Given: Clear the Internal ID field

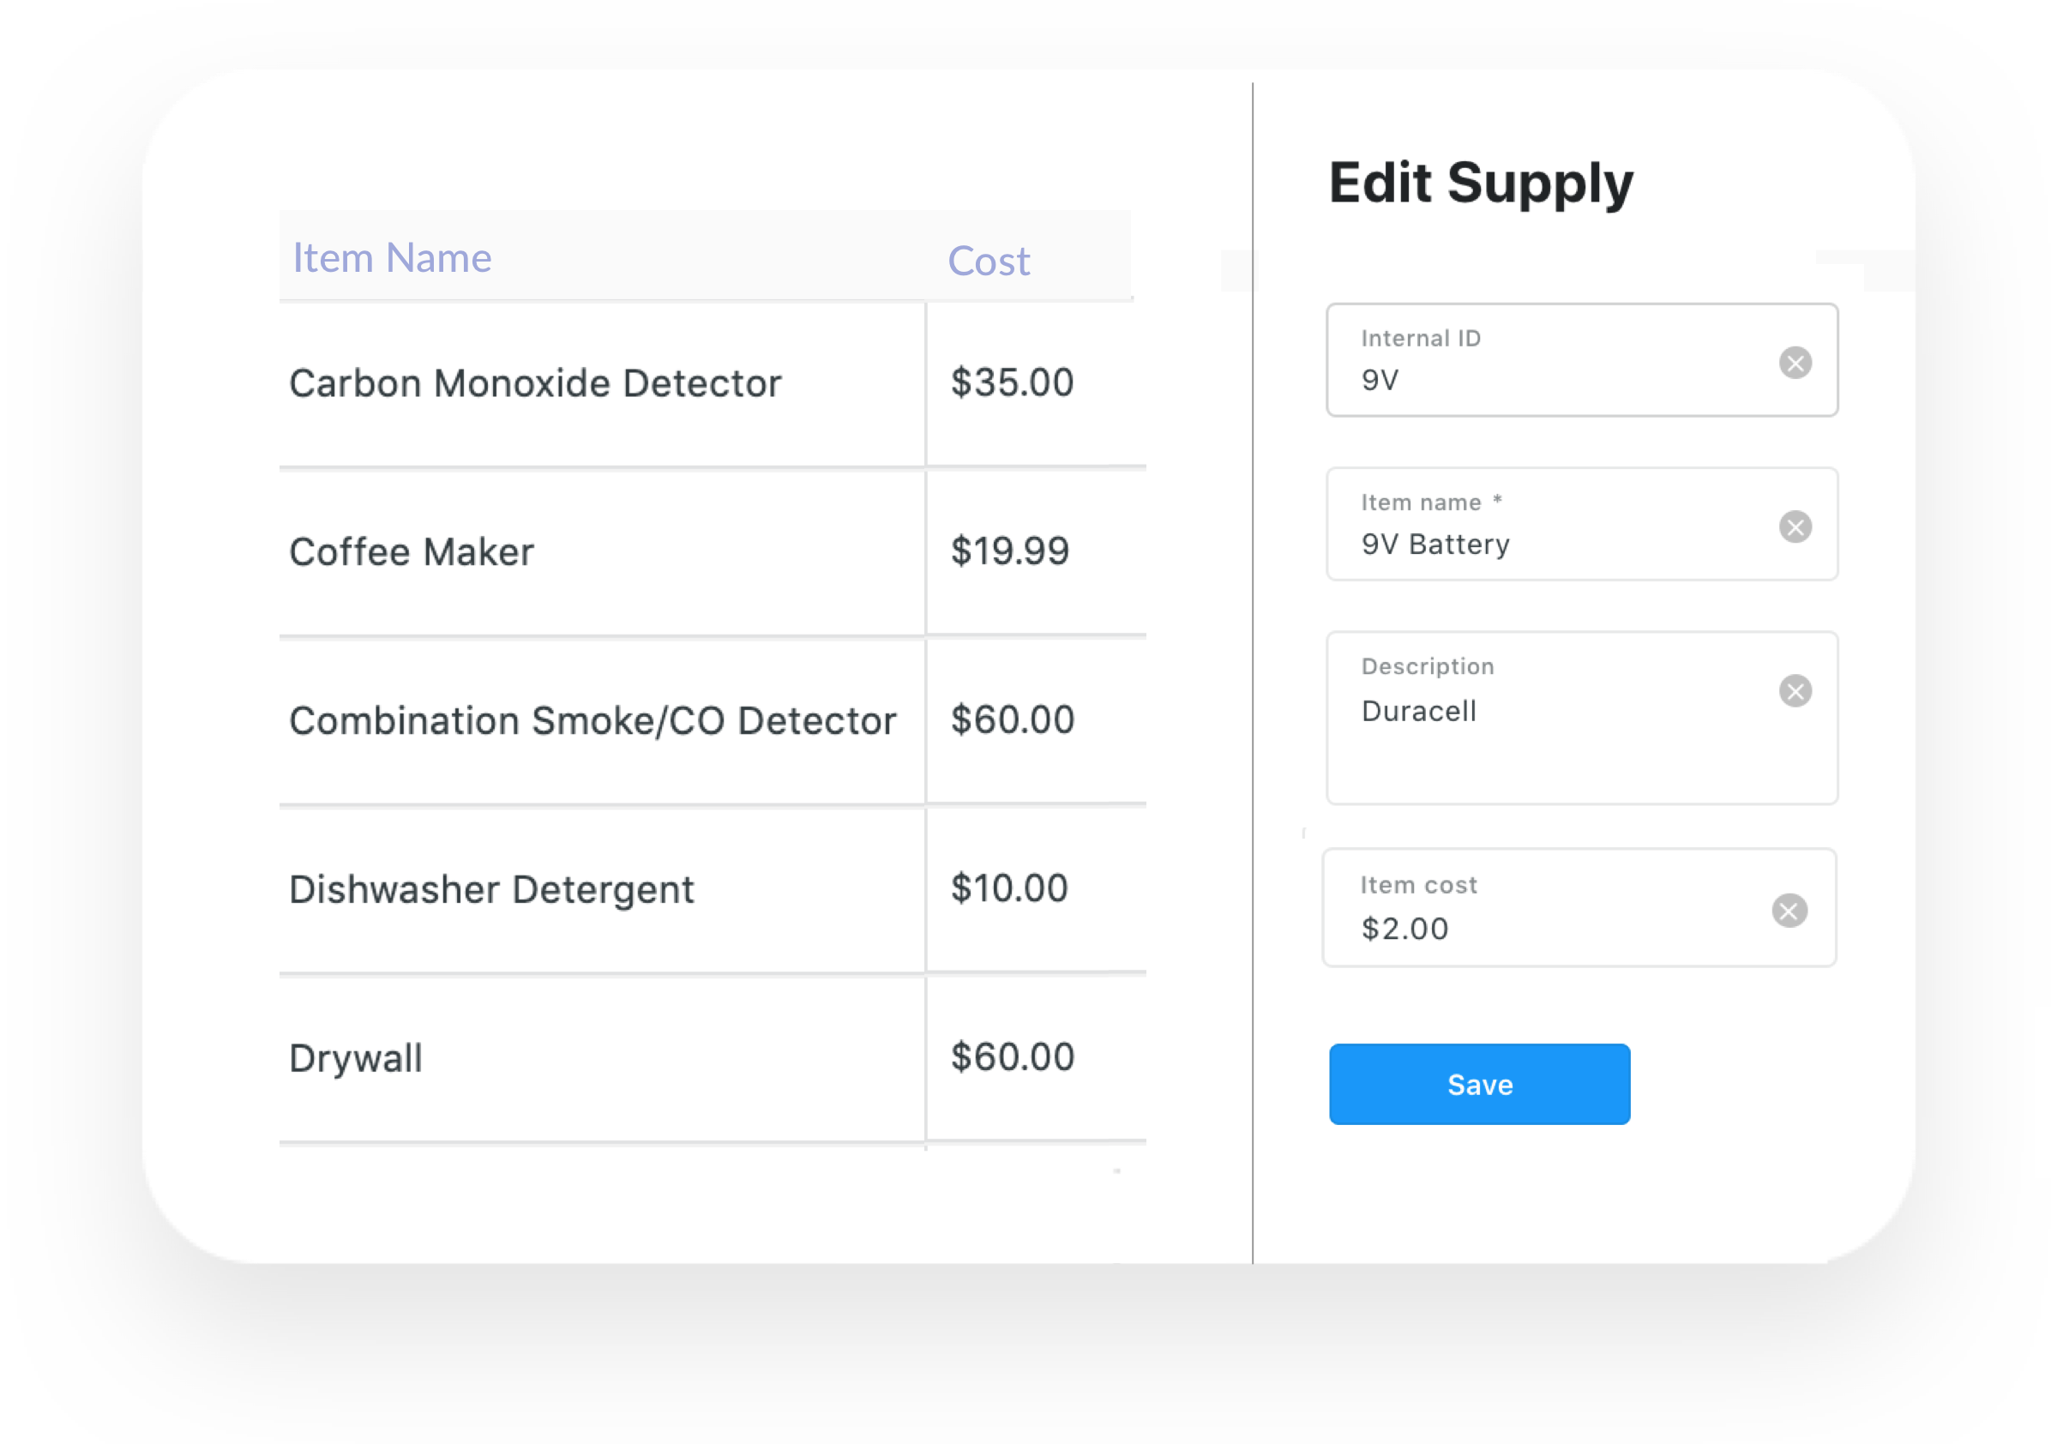Looking at the screenshot, I should (1795, 363).
